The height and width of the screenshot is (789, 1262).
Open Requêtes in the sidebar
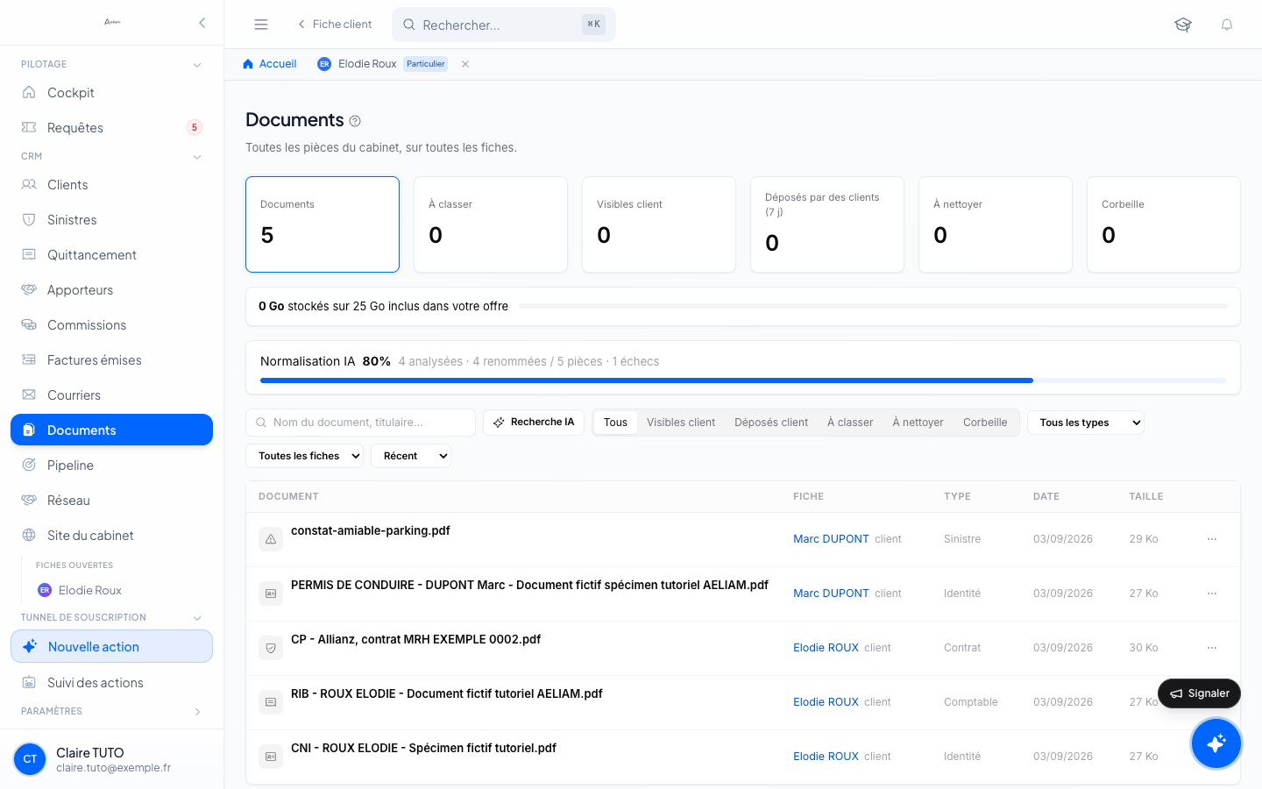tap(111, 128)
